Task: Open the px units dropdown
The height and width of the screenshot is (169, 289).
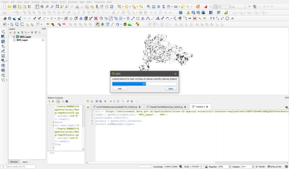Action: [x=245, y=7]
